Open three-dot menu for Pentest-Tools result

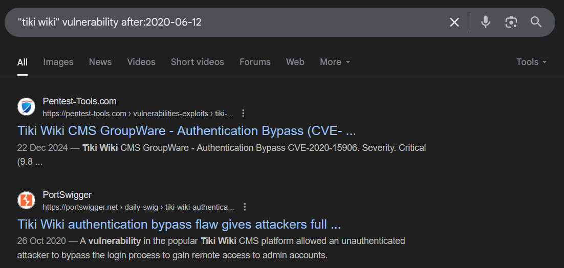[x=243, y=114]
